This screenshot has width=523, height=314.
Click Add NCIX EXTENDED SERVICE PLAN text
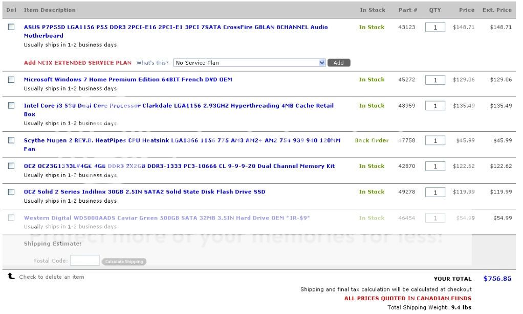[x=78, y=62]
